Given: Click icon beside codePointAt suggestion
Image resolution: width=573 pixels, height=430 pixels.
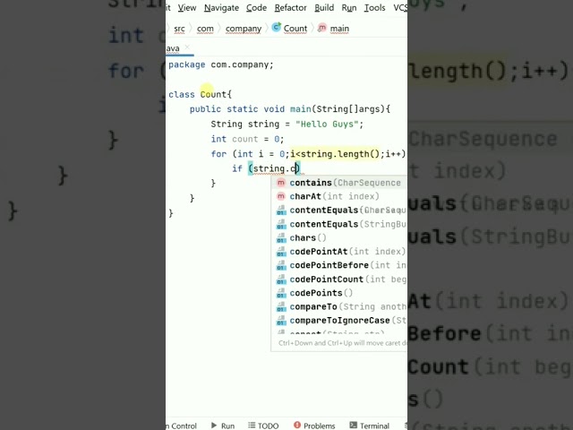Looking at the screenshot, I should (281, 252).
